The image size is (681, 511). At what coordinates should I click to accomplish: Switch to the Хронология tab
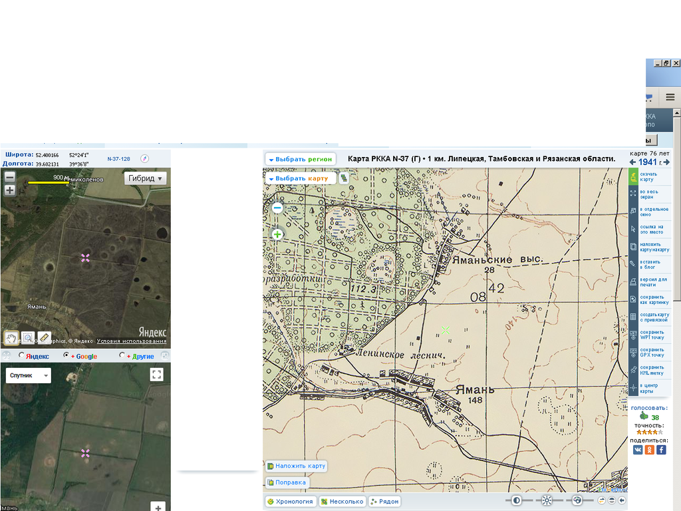click(x=290, y=502)
